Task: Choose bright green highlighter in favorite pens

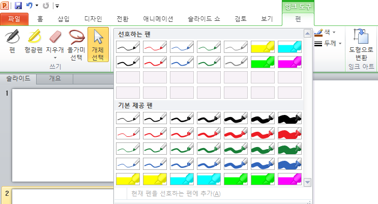Action: click(x=263, y=62)
